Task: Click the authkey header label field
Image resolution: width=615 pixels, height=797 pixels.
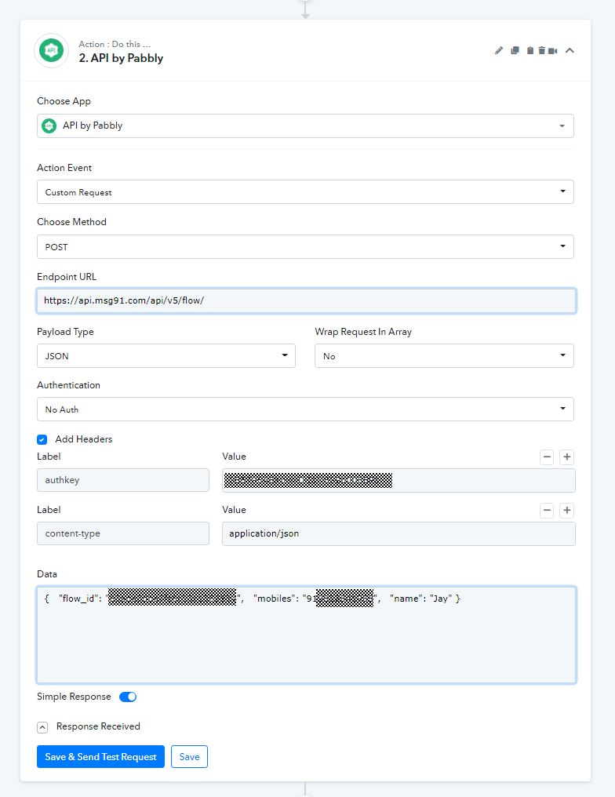Action: [123, 480]
